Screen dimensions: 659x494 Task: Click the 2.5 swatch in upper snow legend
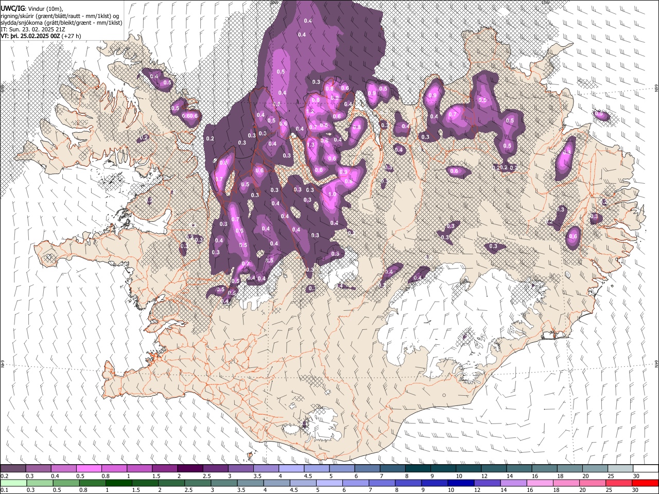[215, 468]
